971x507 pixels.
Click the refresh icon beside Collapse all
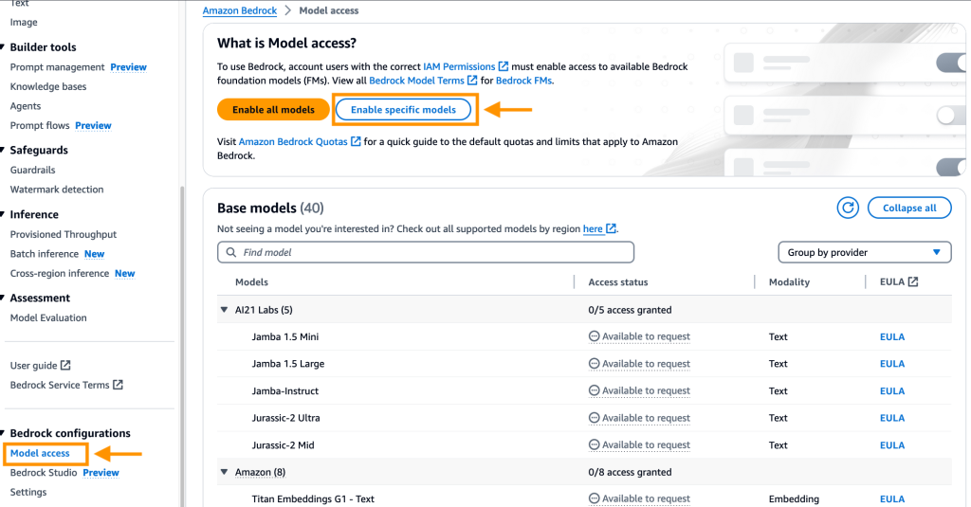(847, 208)
